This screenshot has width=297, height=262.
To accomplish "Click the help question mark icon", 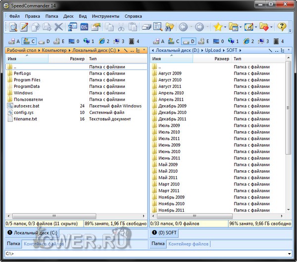I will tap(282, 27).
